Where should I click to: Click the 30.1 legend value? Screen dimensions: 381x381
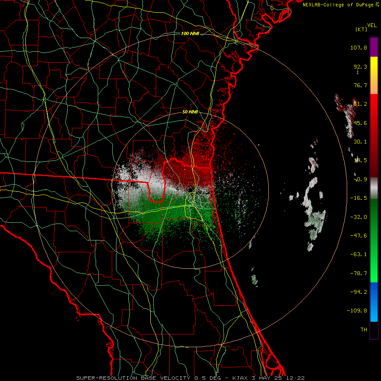coord(360,142)
